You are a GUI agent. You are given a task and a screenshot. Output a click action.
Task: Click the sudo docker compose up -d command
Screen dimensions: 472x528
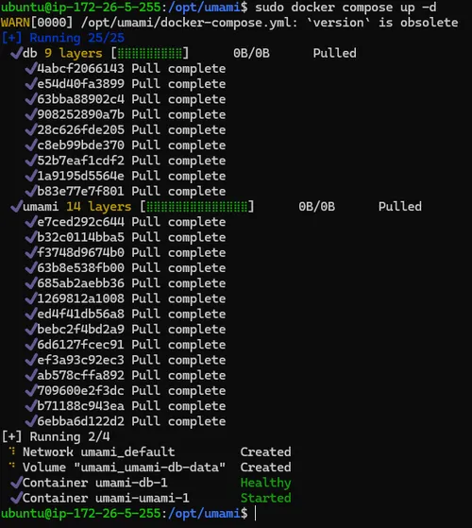pyautogui.click(x=346, y=7)
